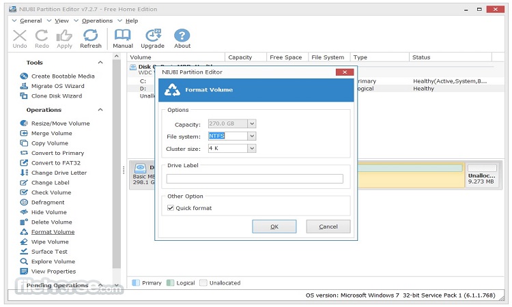The width and height of the screenshot is (512, 307).
Task: Open the Operations menu in menu bar
Action: (97, 20)
